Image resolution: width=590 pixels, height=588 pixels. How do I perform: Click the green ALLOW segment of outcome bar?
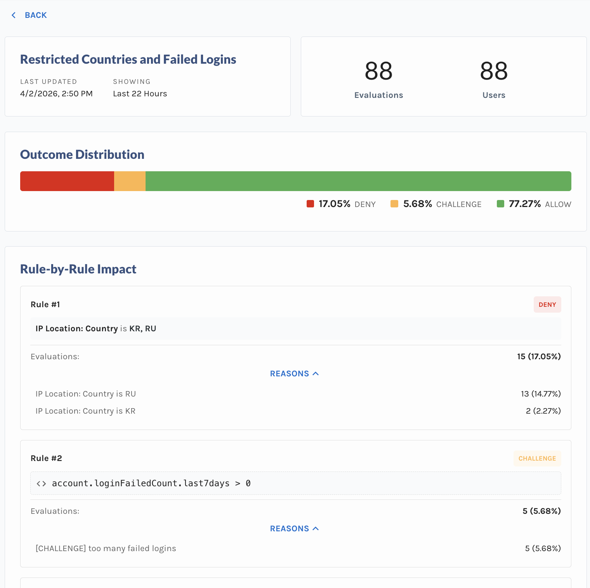(x=358, y=181)
